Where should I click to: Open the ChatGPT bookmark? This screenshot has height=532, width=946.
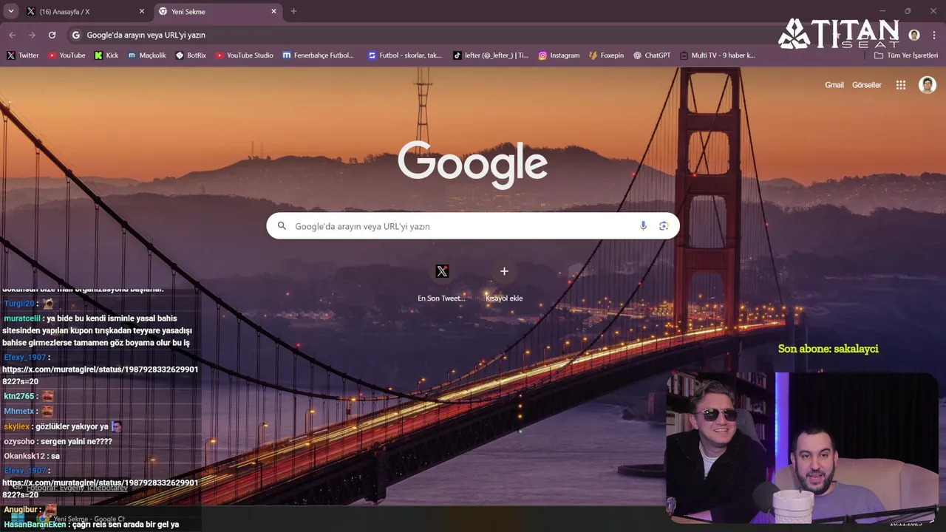tap(652, 55)
